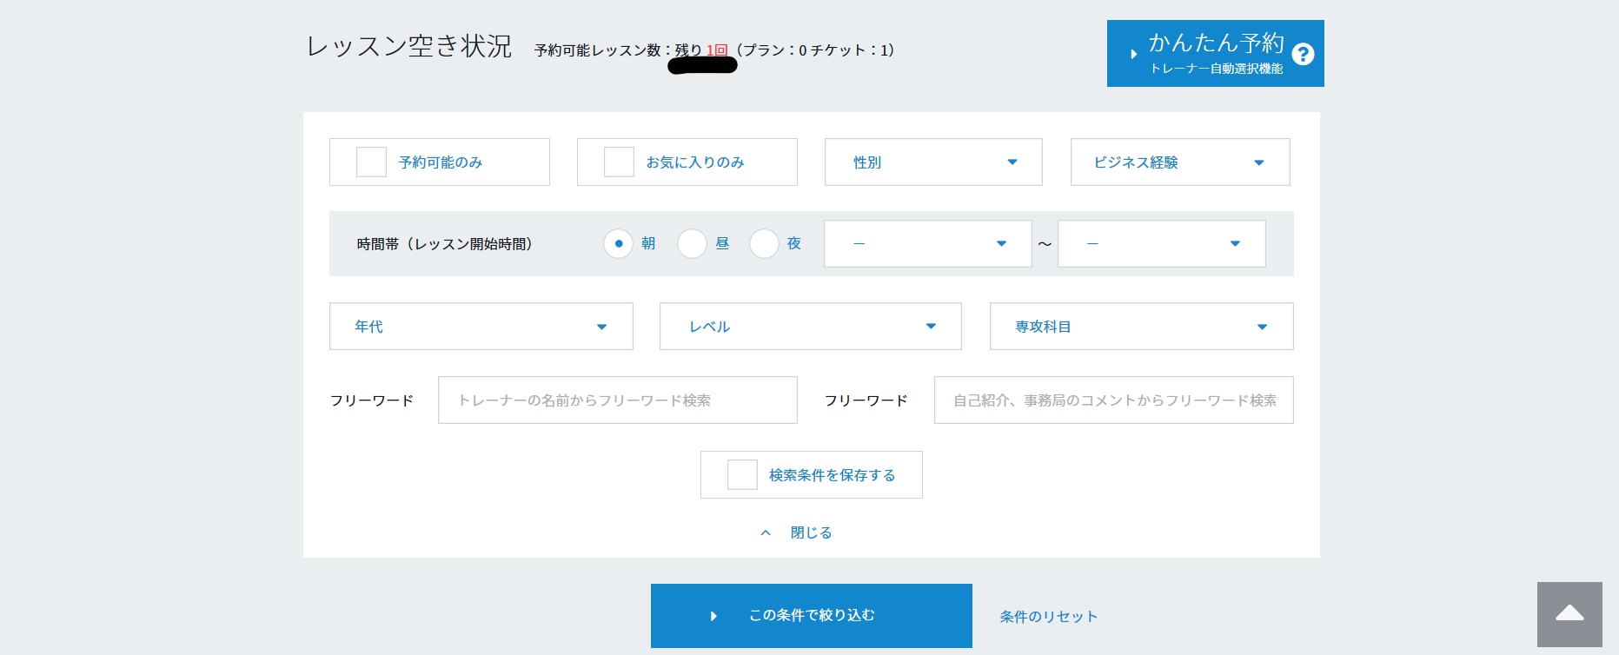Screen dimensions: 1619x655
Task: Click the trainer name free word field
Action: [617, 400]
